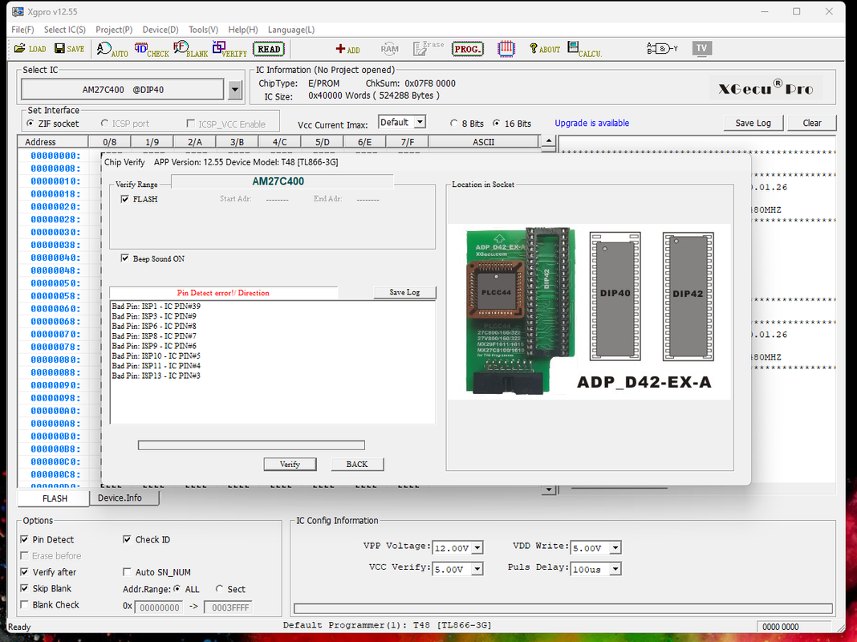Click the logic gate test toolbar icon

tap(662, 49)
